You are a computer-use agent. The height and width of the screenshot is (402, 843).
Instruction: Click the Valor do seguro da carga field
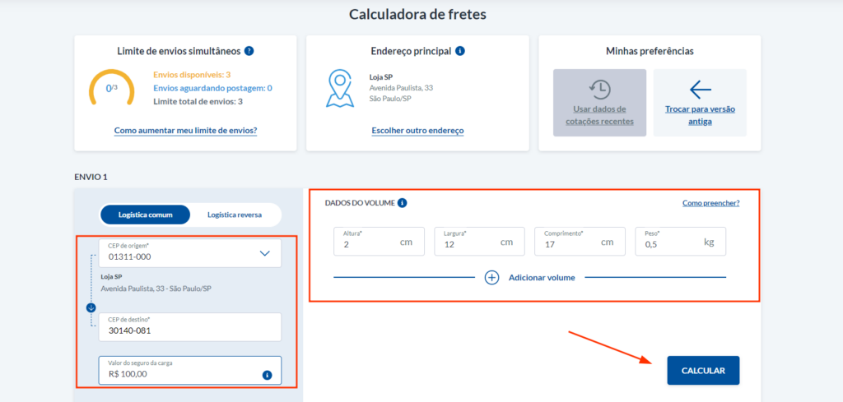pos(190,370)
